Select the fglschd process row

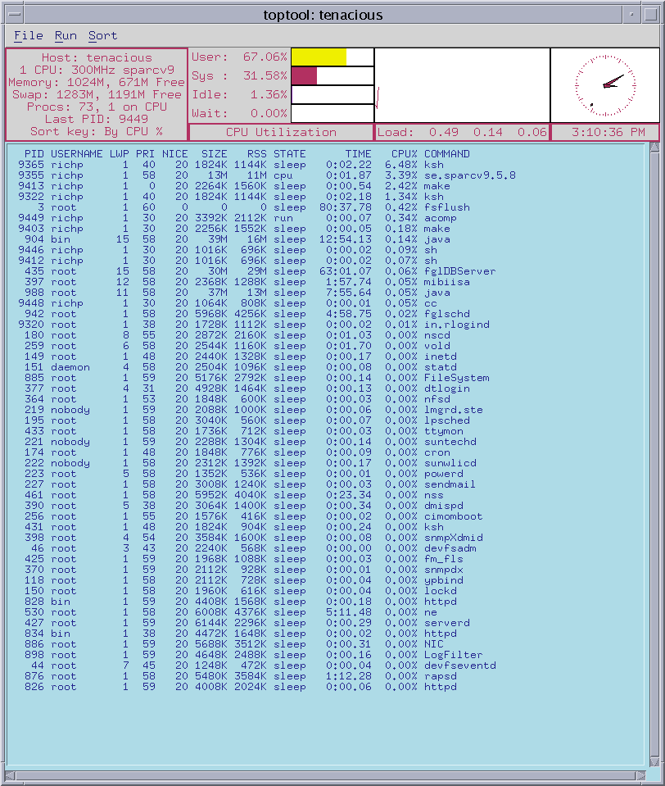[247, 314]
